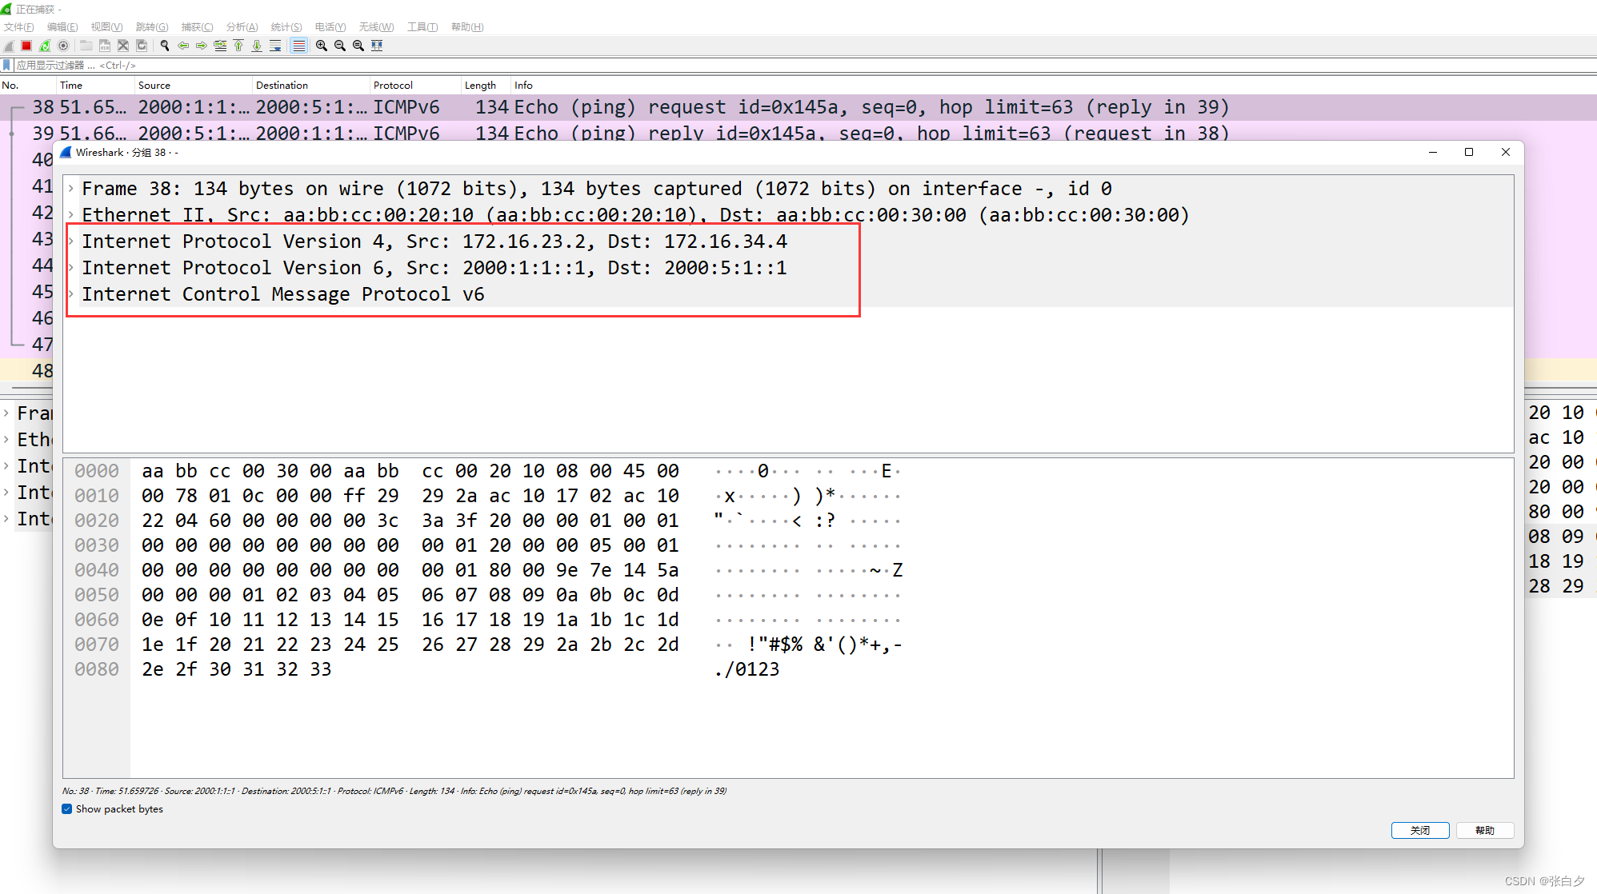Open capture options gear icon
The image size is (1597, 894).
[63, 46]
